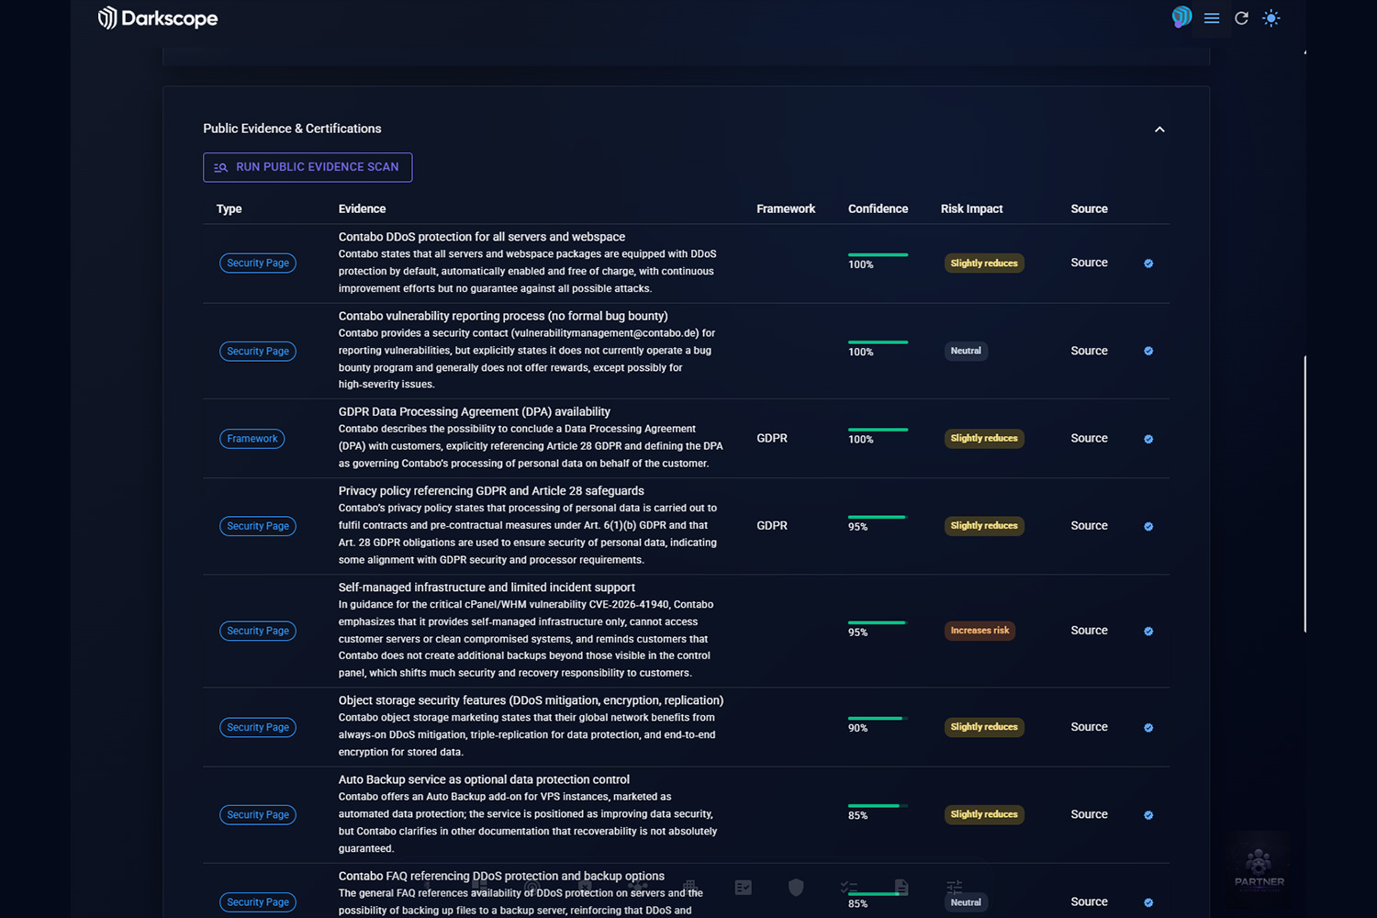Open the Source link for Contabo DDoS protection
This screenshot has width=1377, height=918.
[x=1089, y=263]
